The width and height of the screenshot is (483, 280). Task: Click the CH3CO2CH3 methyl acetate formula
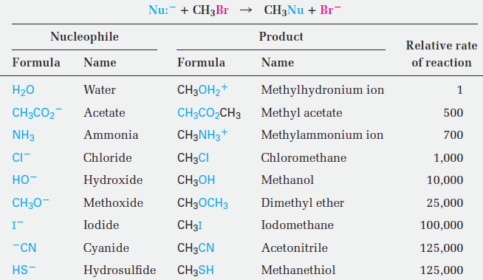(x=209, y=113)
